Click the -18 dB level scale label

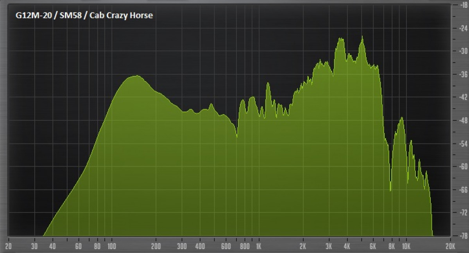tap(464, 5)
